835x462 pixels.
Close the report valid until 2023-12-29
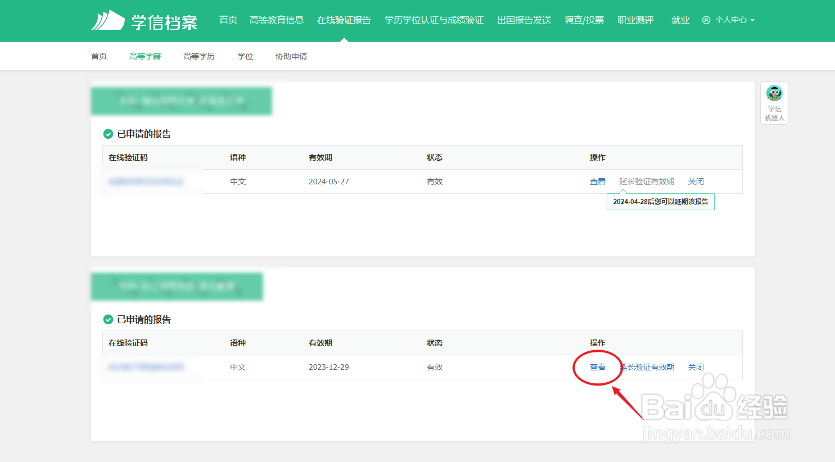click(x=696, y=366)
